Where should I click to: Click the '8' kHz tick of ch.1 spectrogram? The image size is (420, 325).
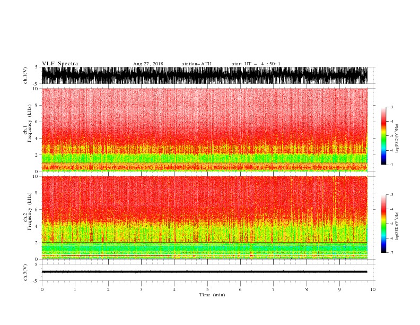pos(37,105)
